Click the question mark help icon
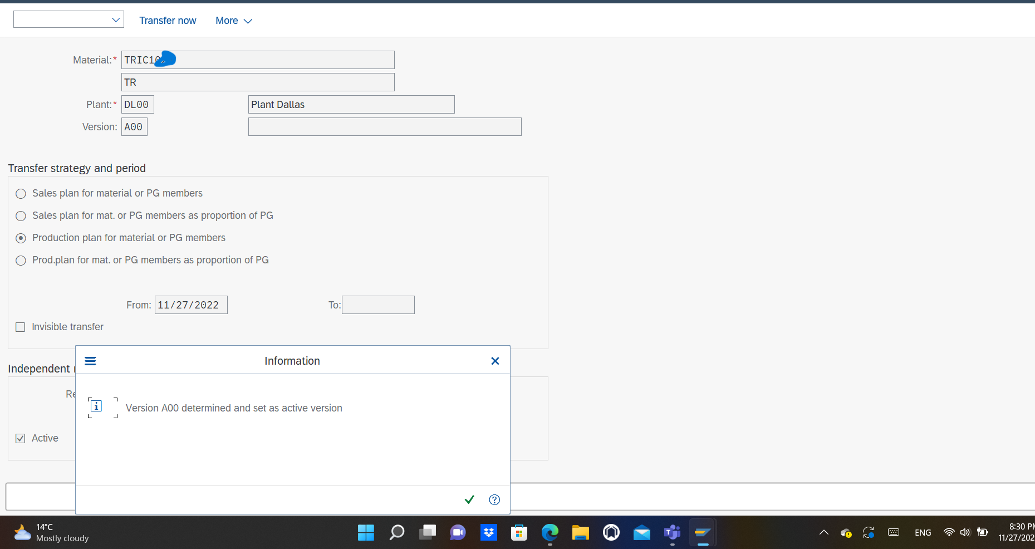This screenshot has width=1035, height=549. coord(494,499)
